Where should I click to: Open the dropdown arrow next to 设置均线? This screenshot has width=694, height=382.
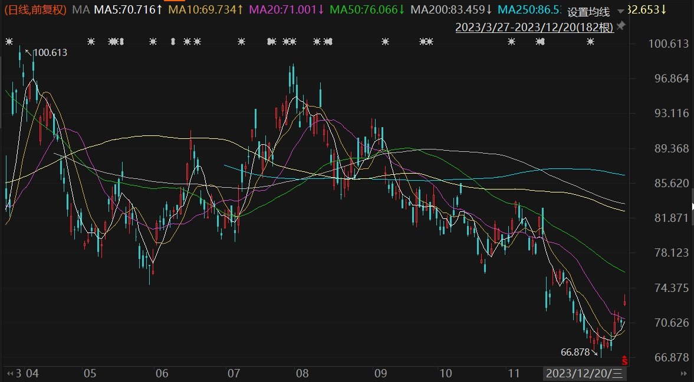coord(620,12)
